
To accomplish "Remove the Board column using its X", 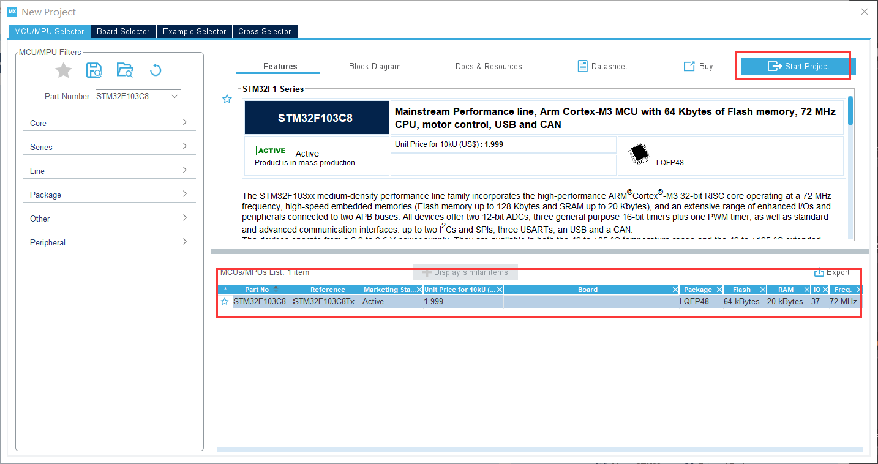I will (x=675, y=290).
